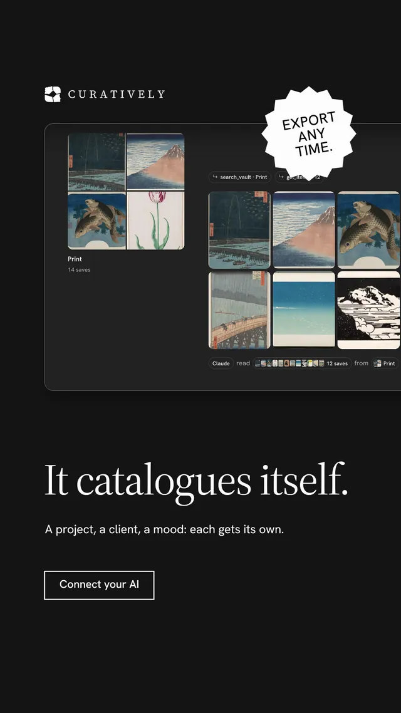
Task: Open the search_vault · Print tool chip
Action: [240, 177]
